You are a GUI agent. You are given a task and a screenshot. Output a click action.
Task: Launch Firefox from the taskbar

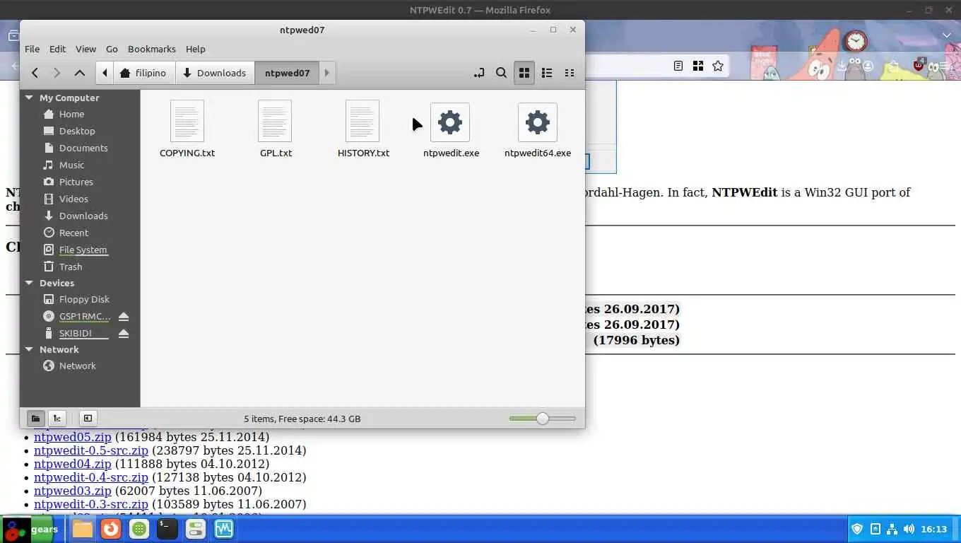coord(111,529)
